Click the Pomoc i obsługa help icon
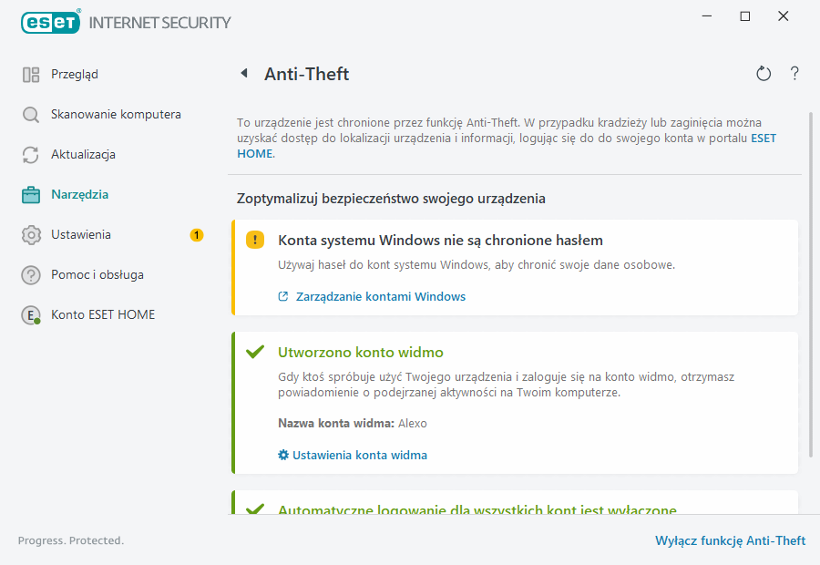The height and width of the screenshot is (565, 820). click(x=30, y=274)
